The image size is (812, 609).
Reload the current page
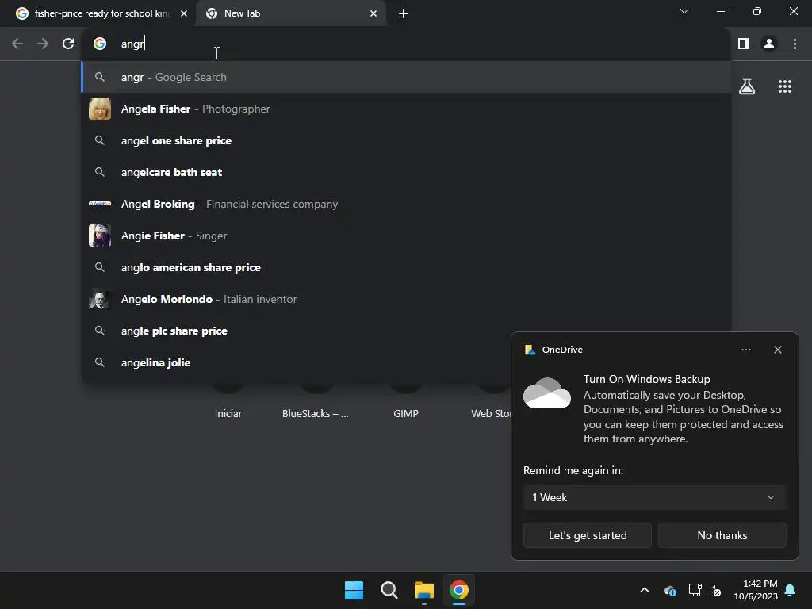point(68,44)
